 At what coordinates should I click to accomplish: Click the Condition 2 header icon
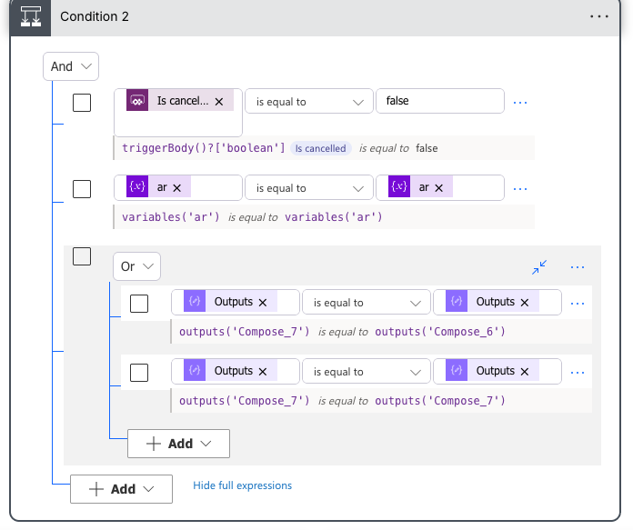click(x=31, y=17)
